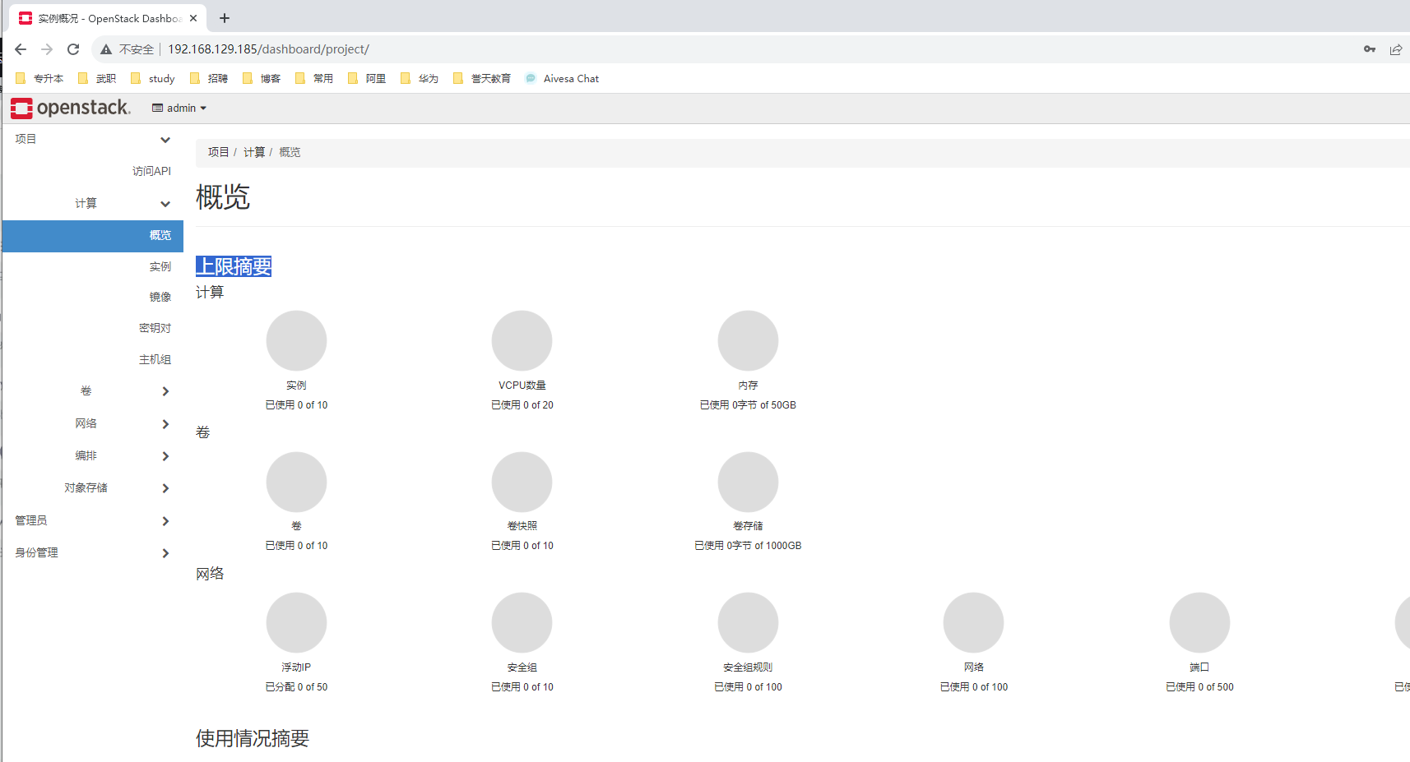Click the highlighted 上限摘要 heading
Image resolution: width=1410 pixels, height=762 pixels.
tap(234, 266)
